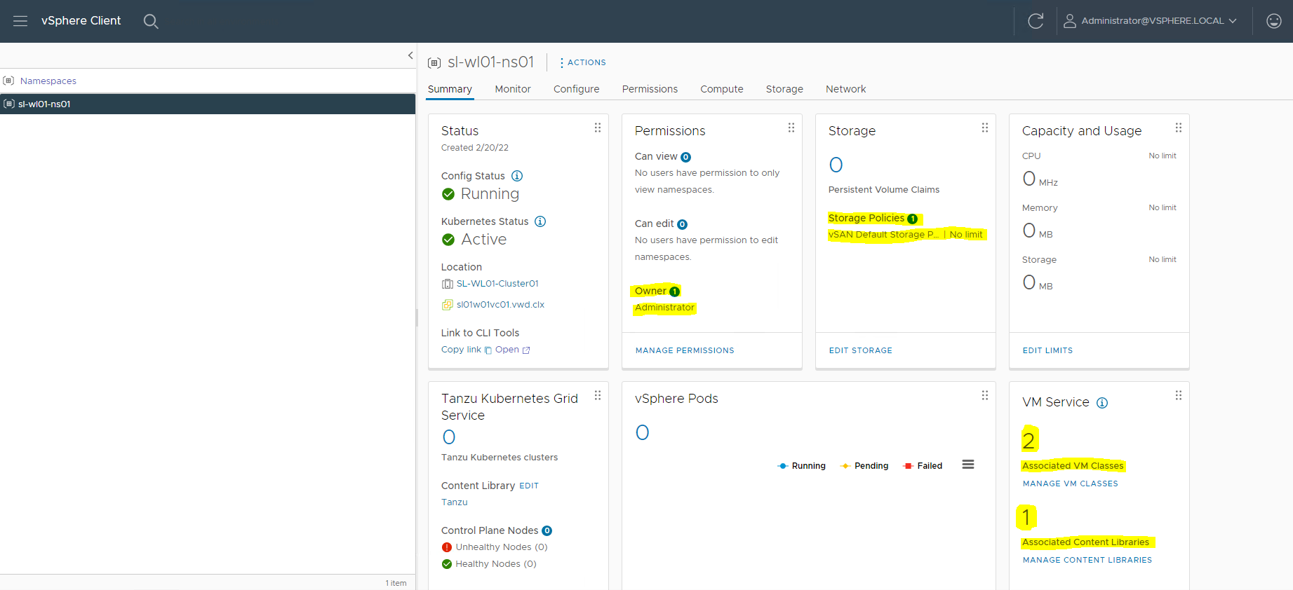Copy link to CLI Tools
Viewport: 1293px width, 590px height.
[467, 350]
